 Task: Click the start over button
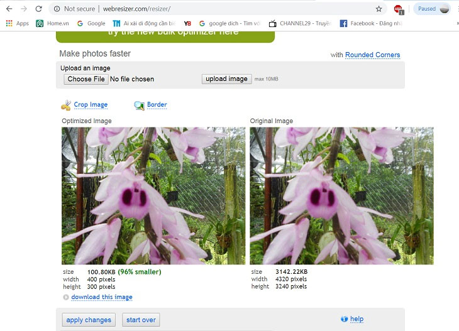(141, 320)
